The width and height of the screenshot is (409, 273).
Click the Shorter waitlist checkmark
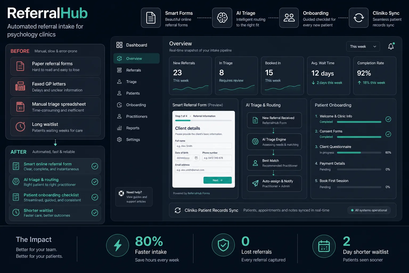(95, 212)
